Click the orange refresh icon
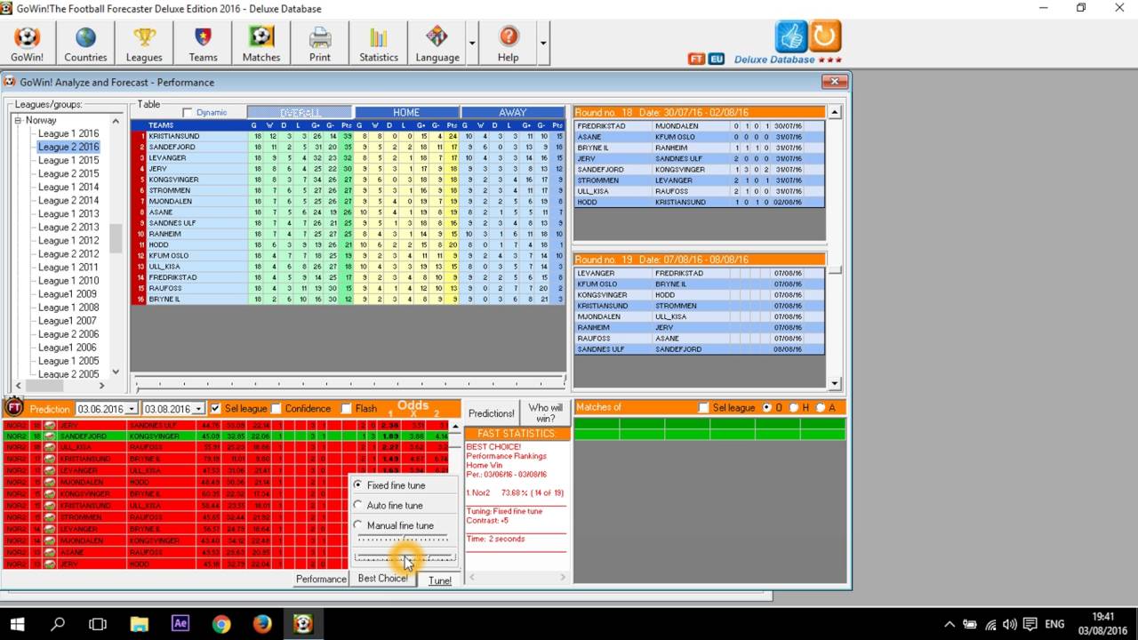The height and width of the screenshot is (640, 1138). pos(825,36)
